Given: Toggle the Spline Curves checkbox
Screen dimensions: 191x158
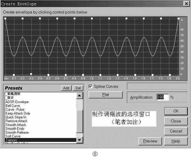Looking at the screenshot, I should pos(90,86).
